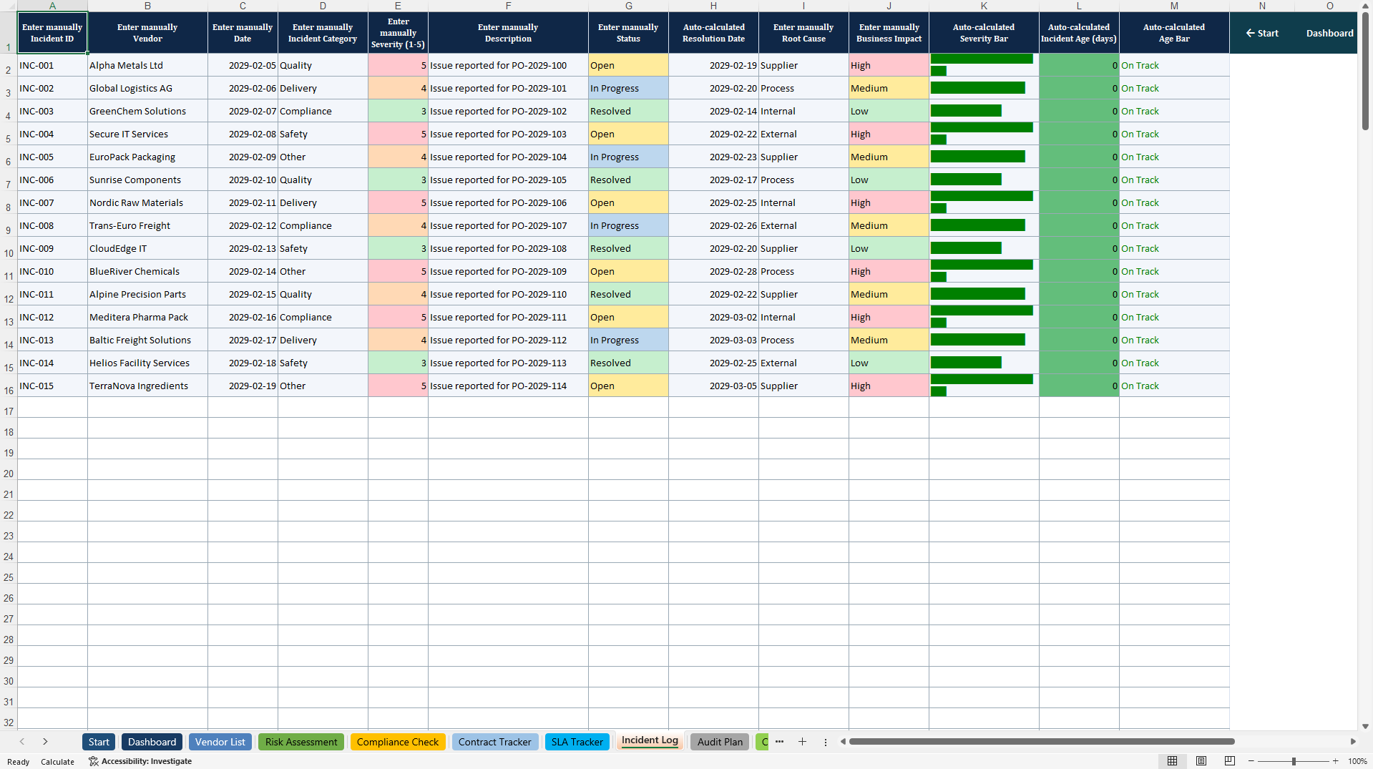
Task: Click zoom out minus button
Action: [x=1251, y=761]
